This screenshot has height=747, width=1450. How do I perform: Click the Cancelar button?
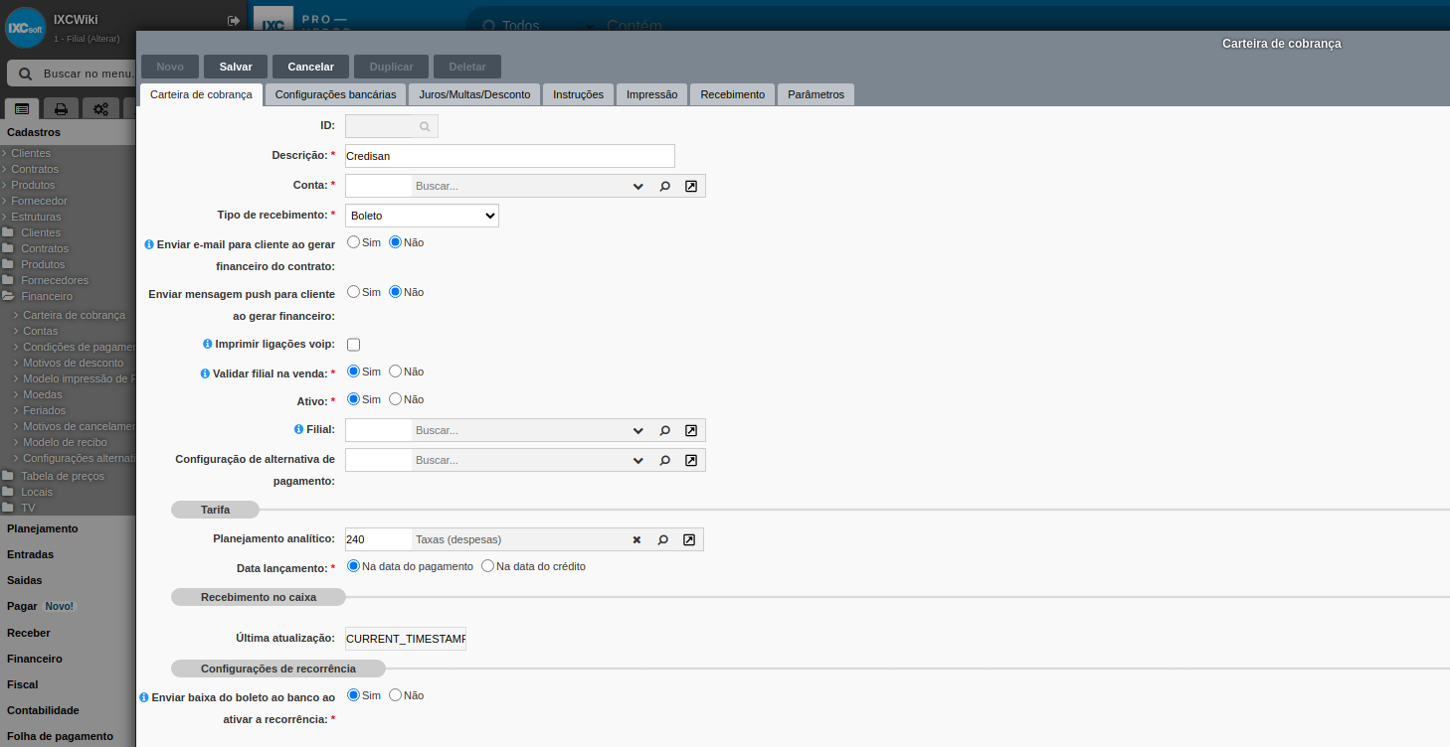coord(310,67)
